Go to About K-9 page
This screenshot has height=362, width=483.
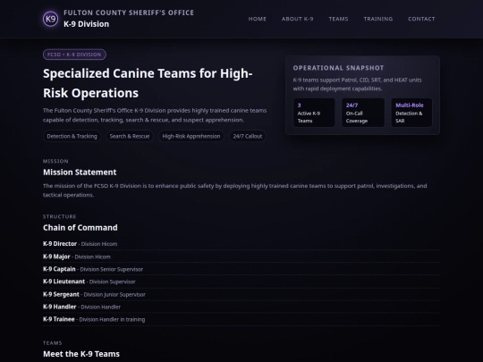(x=297, y=19)
